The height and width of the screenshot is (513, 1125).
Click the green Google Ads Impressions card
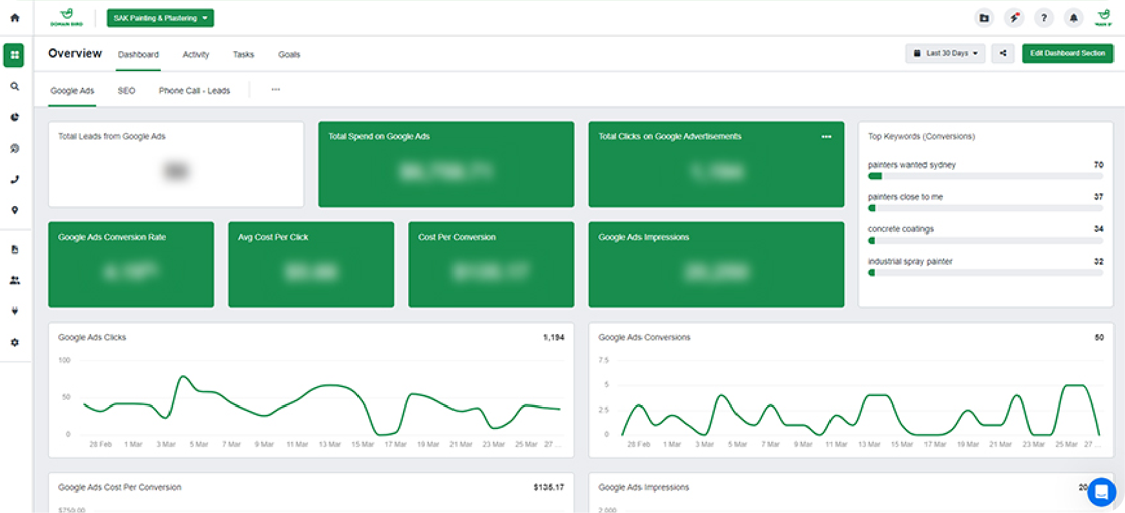[716, 264]
